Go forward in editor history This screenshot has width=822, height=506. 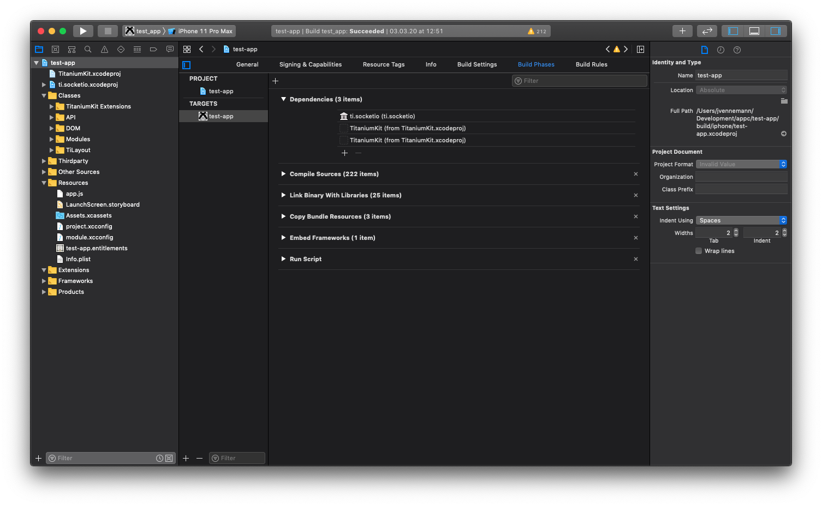tap(213, 49)
